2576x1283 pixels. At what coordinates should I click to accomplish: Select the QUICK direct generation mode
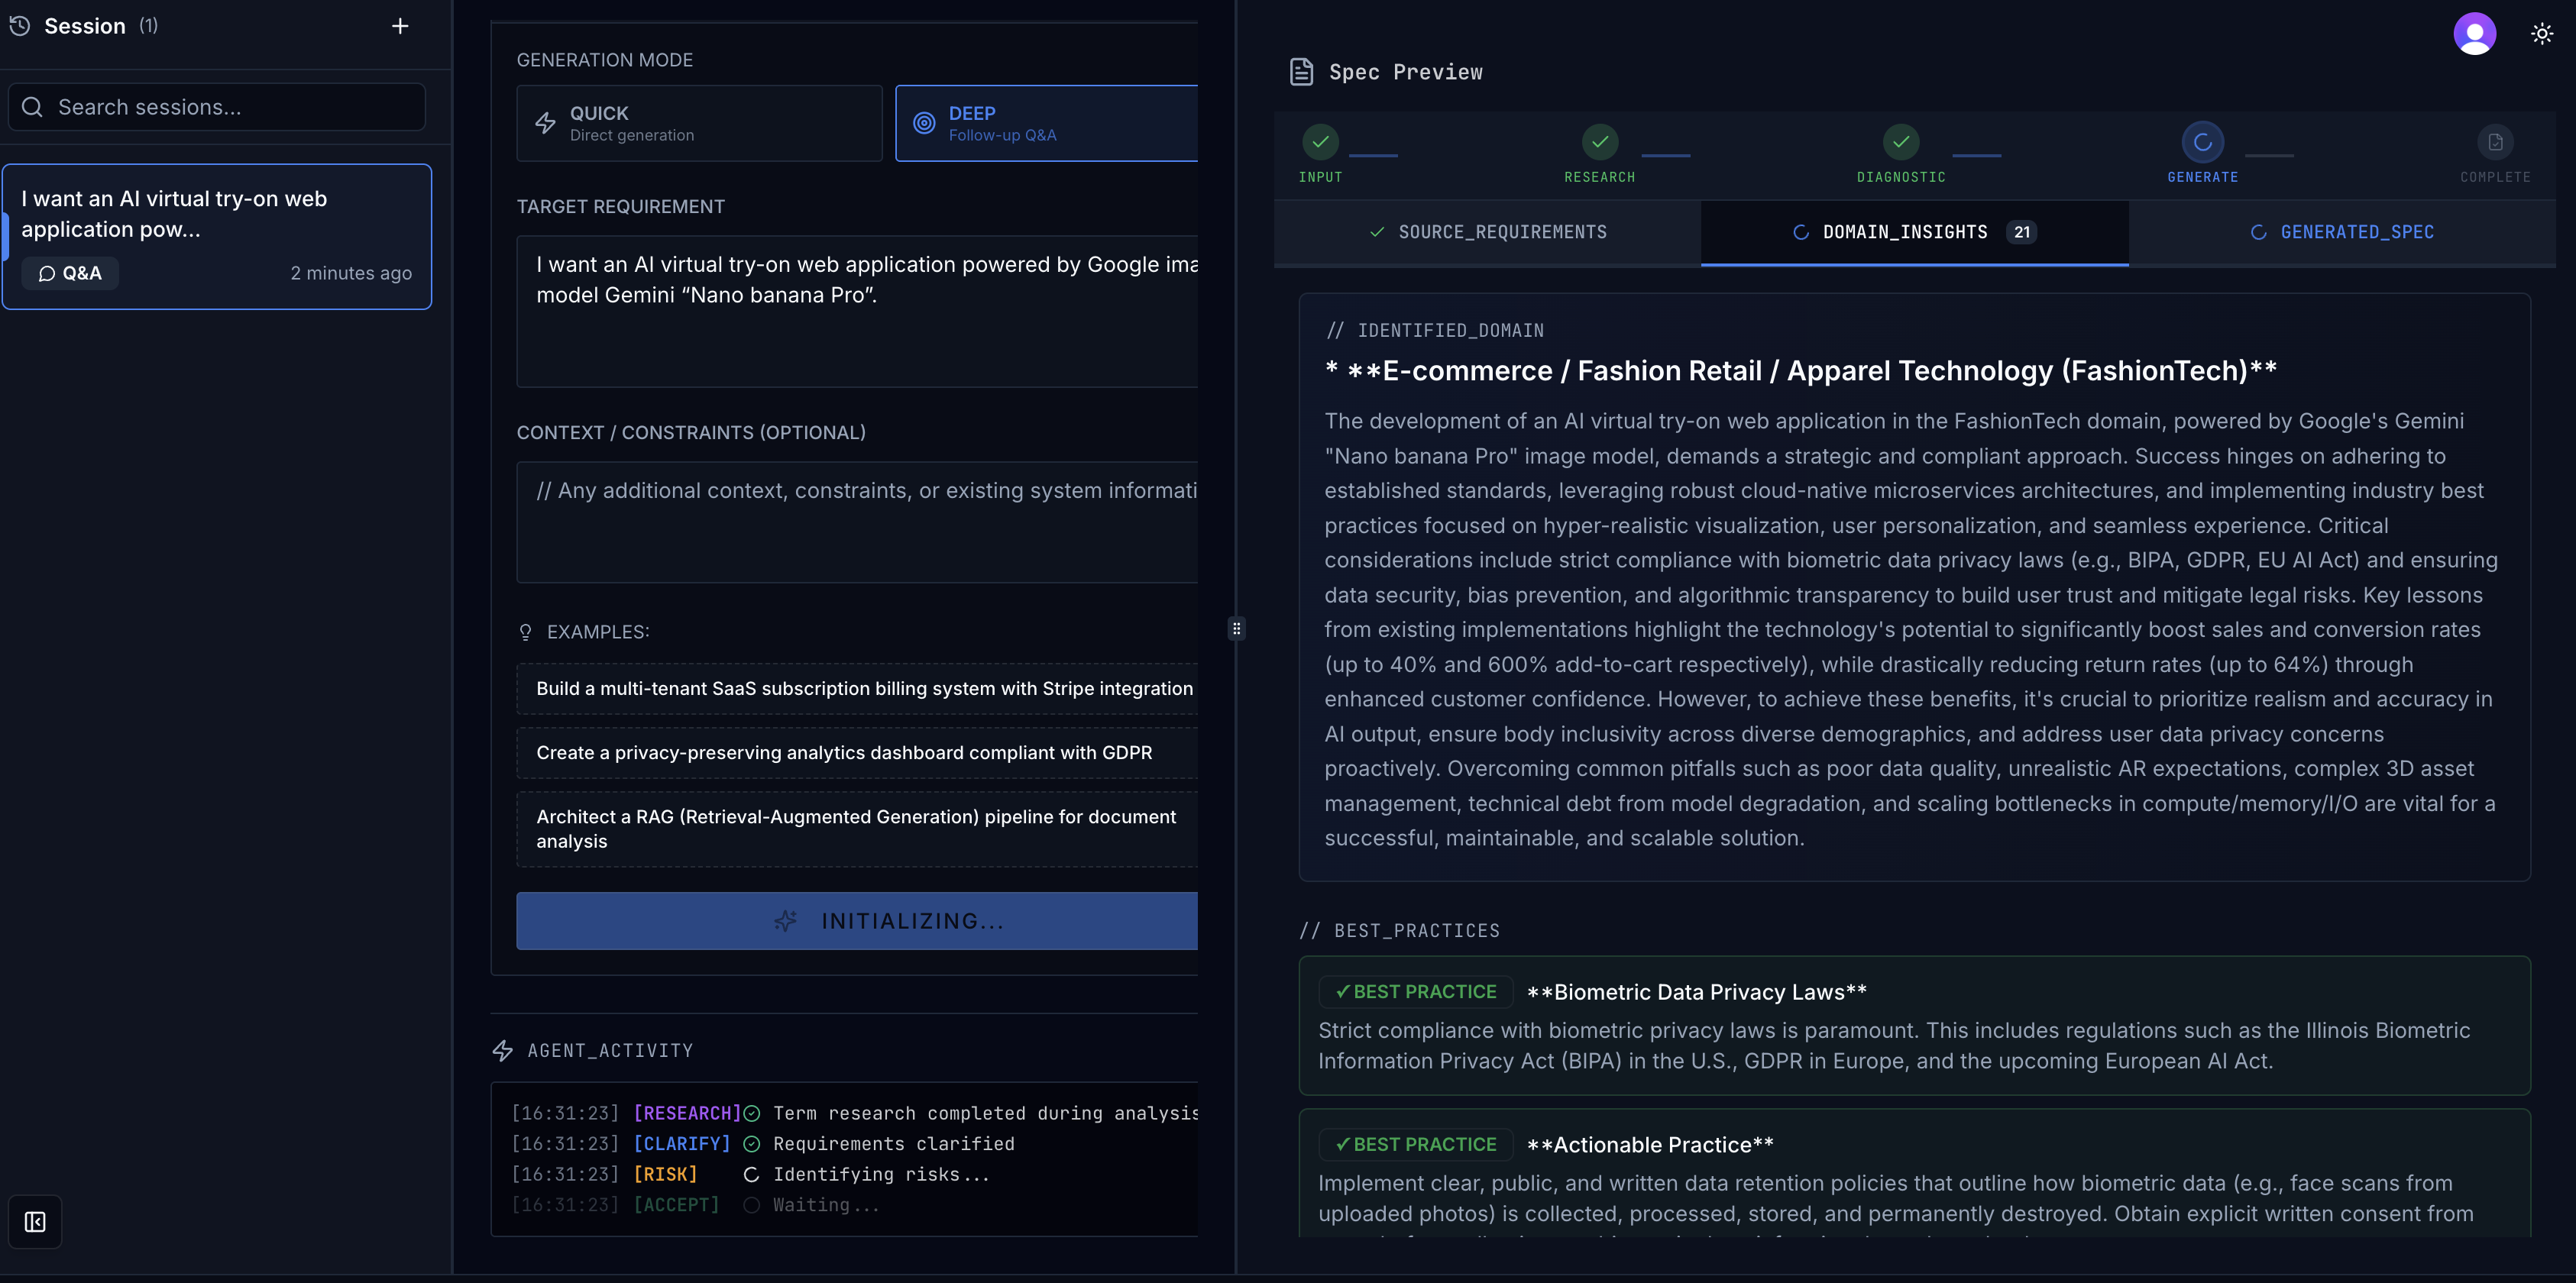tap(699, 123)
